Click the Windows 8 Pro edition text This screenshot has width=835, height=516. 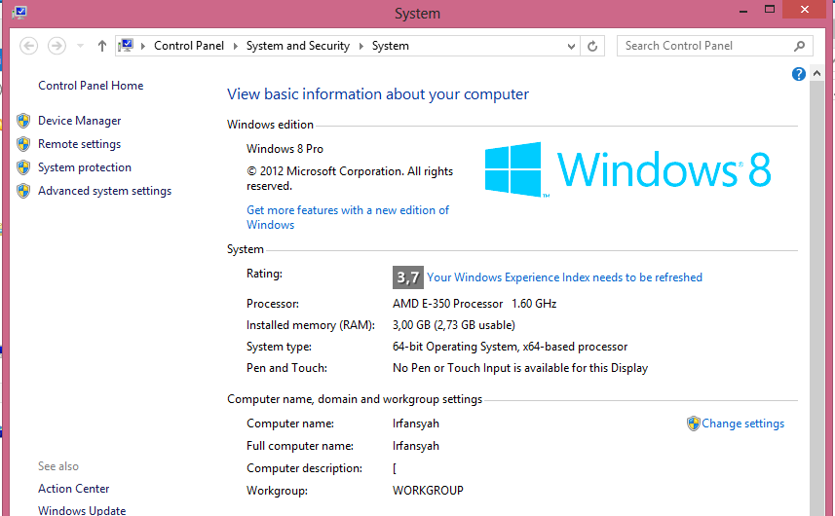point(285,149)
